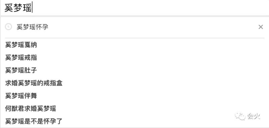Select the recent search 奚梦瑶怀孕
Image resolution: width=269 pixels, height=128 pixels.
coord(32,27)
